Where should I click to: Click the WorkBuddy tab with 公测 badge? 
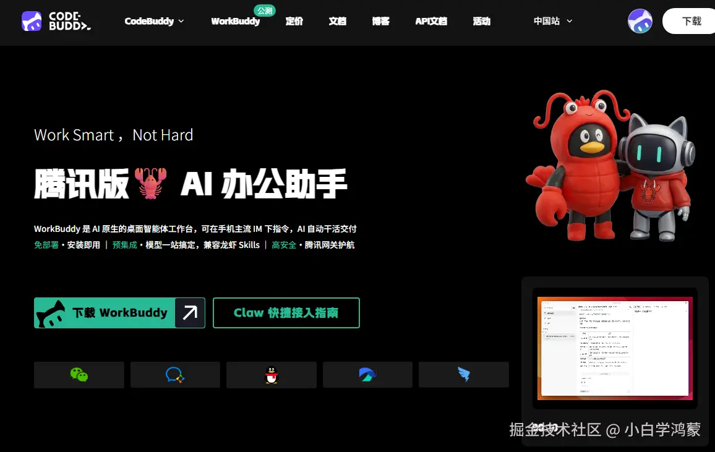click(236, 21)
